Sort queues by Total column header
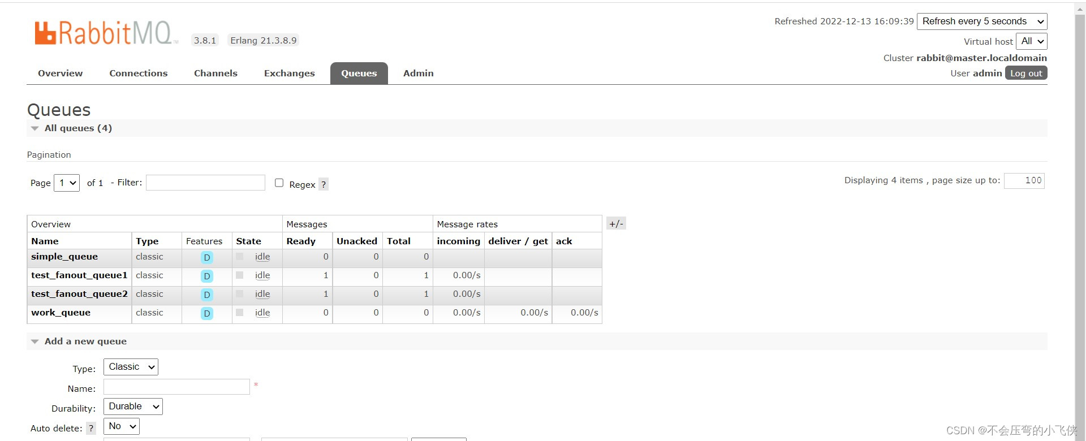This screenshot has width=1086, height=441. click(x=399, y=241)
